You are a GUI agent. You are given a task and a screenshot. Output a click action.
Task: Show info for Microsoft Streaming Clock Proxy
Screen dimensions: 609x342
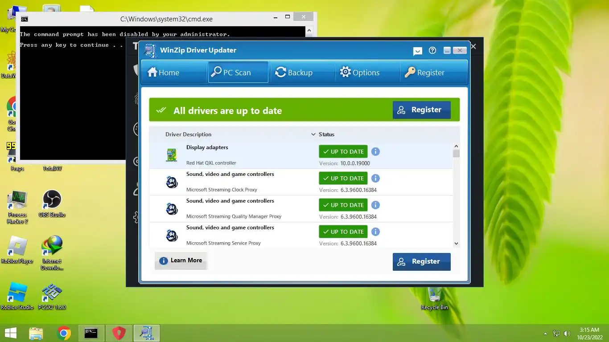point(375,178)
